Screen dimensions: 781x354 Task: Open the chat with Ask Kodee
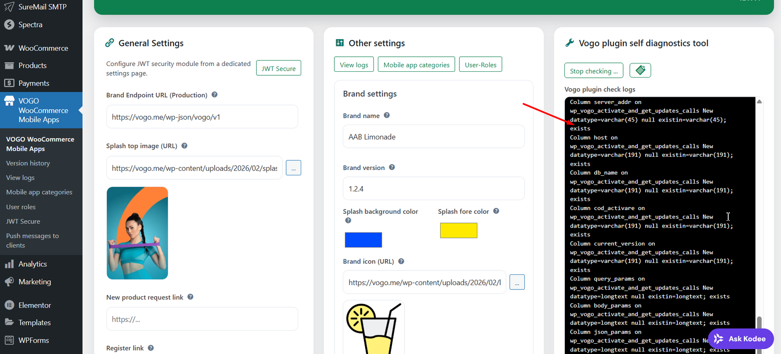coord(740,339)
